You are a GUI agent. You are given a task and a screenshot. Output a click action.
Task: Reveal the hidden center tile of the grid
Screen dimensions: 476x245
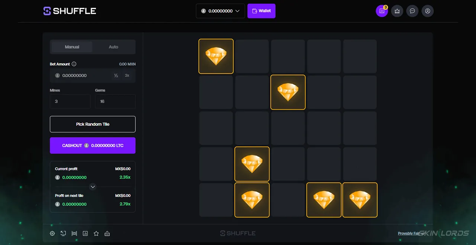288,128
